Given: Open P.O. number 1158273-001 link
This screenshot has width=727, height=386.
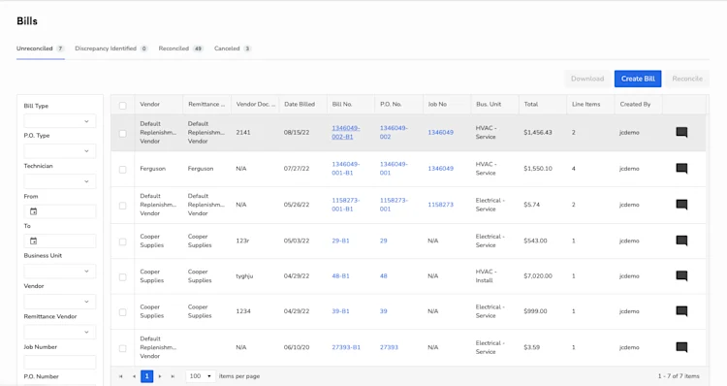Looking at the screenshot, I should (x=394, y=205).
